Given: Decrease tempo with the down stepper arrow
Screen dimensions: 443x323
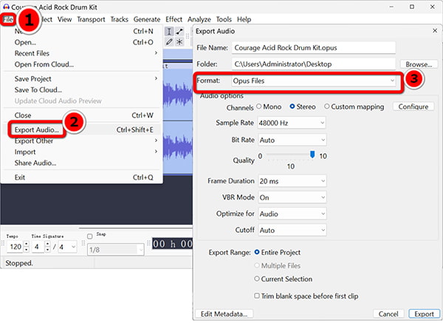Looking at the screenshot, I should (27, 250).
